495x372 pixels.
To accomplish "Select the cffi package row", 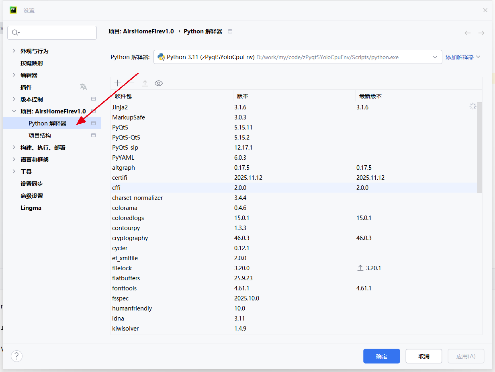I will 294,188.
